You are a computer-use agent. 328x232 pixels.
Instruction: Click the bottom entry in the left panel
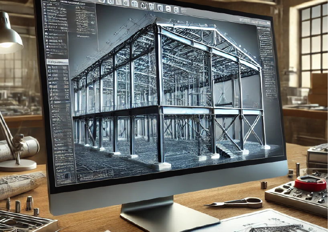[64, 177]
